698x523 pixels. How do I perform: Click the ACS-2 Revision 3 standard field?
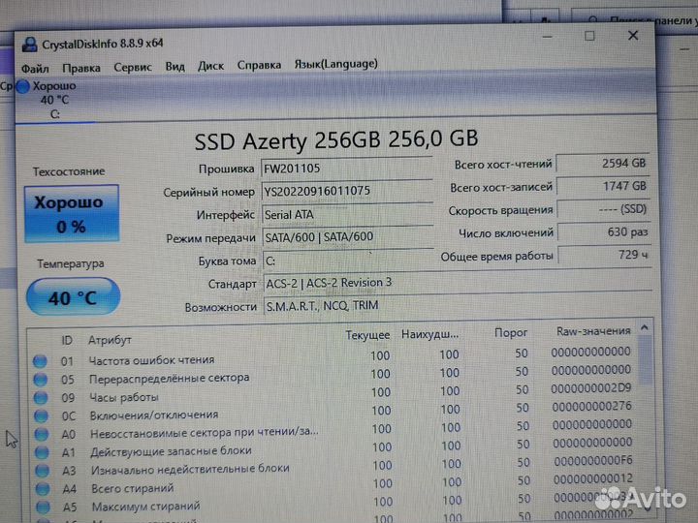pos(458,282)
